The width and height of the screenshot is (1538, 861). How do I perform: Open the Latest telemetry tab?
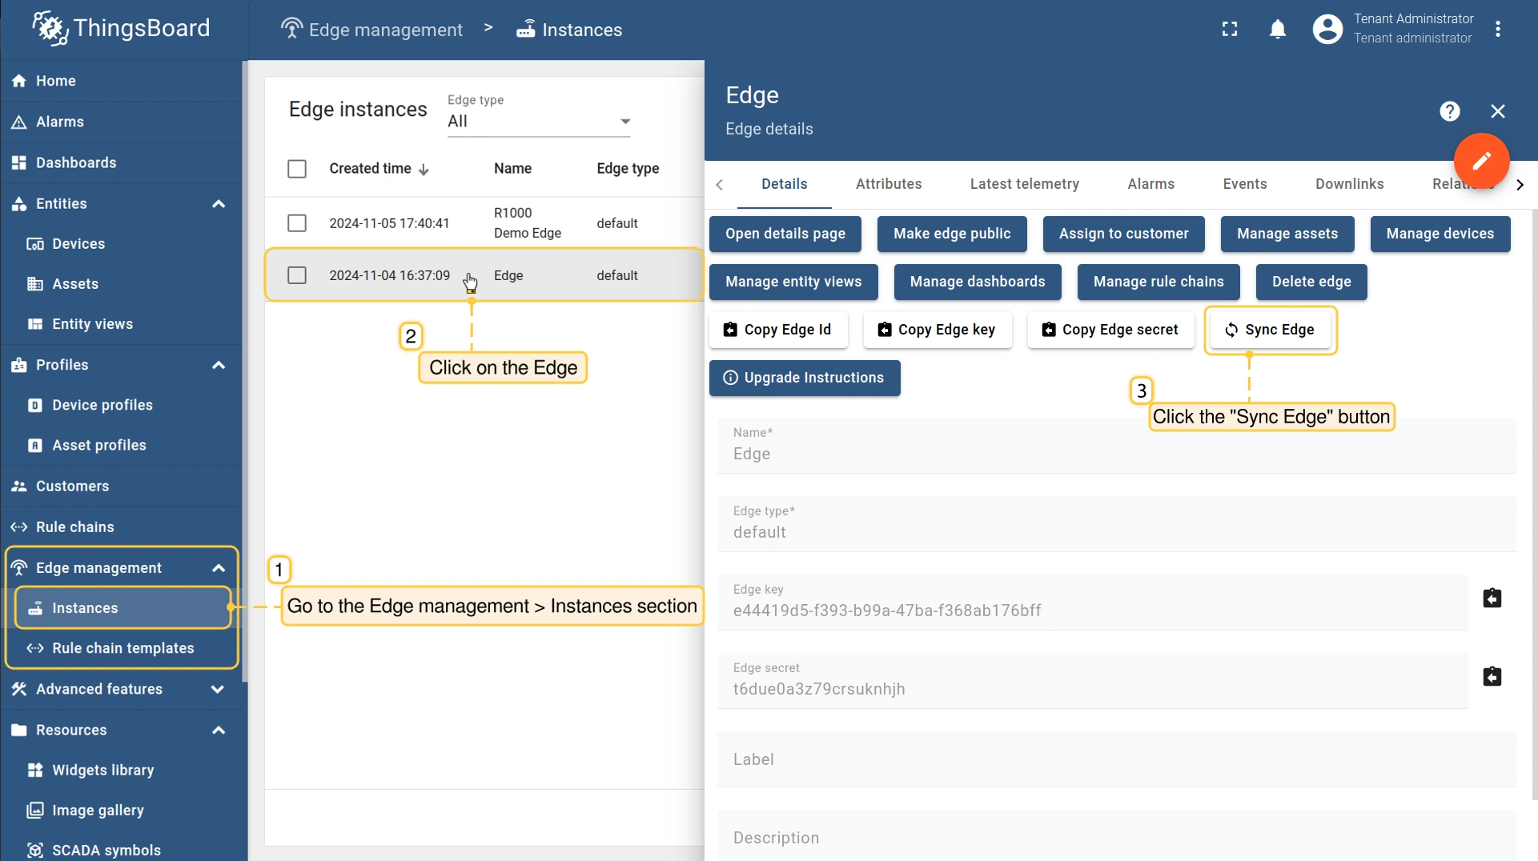pyautogui.click(x=1024, y=184)
